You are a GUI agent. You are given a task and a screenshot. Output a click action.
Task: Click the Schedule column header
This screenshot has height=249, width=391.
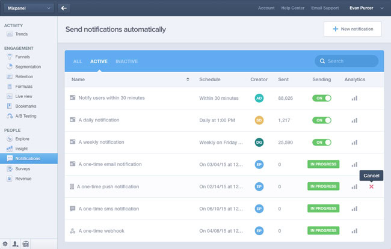tap(210, 79)
